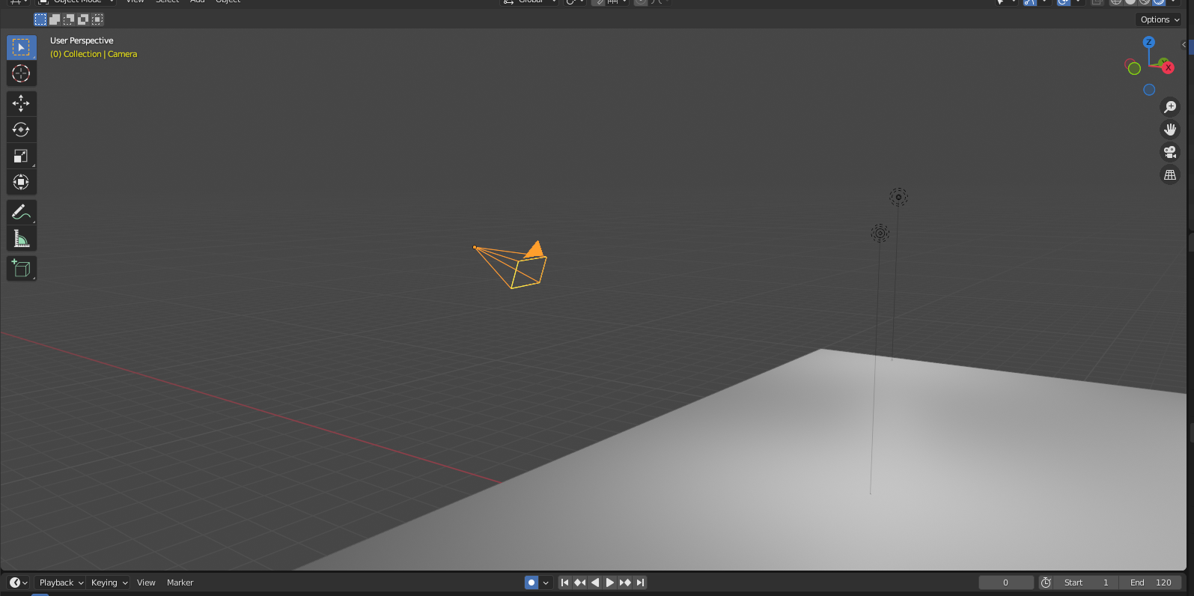Select the Annotate pencil tool

(21, 213)
